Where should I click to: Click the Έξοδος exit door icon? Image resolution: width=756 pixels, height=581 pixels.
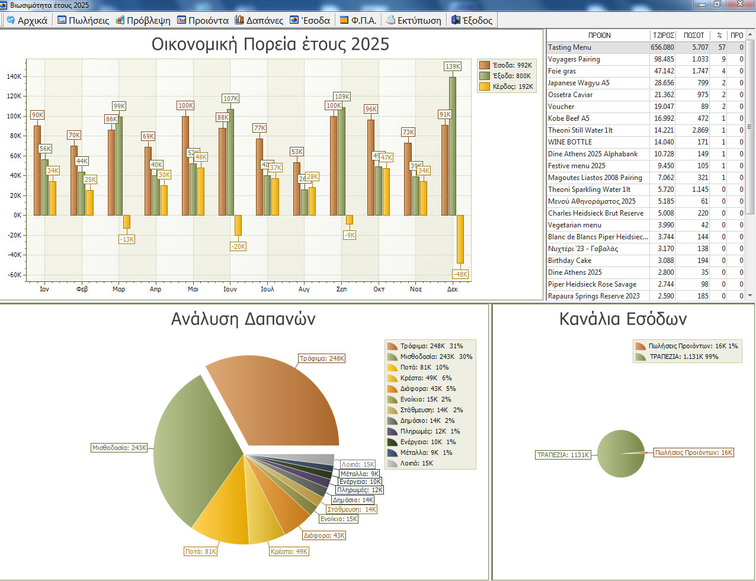(x=456, y=20)
